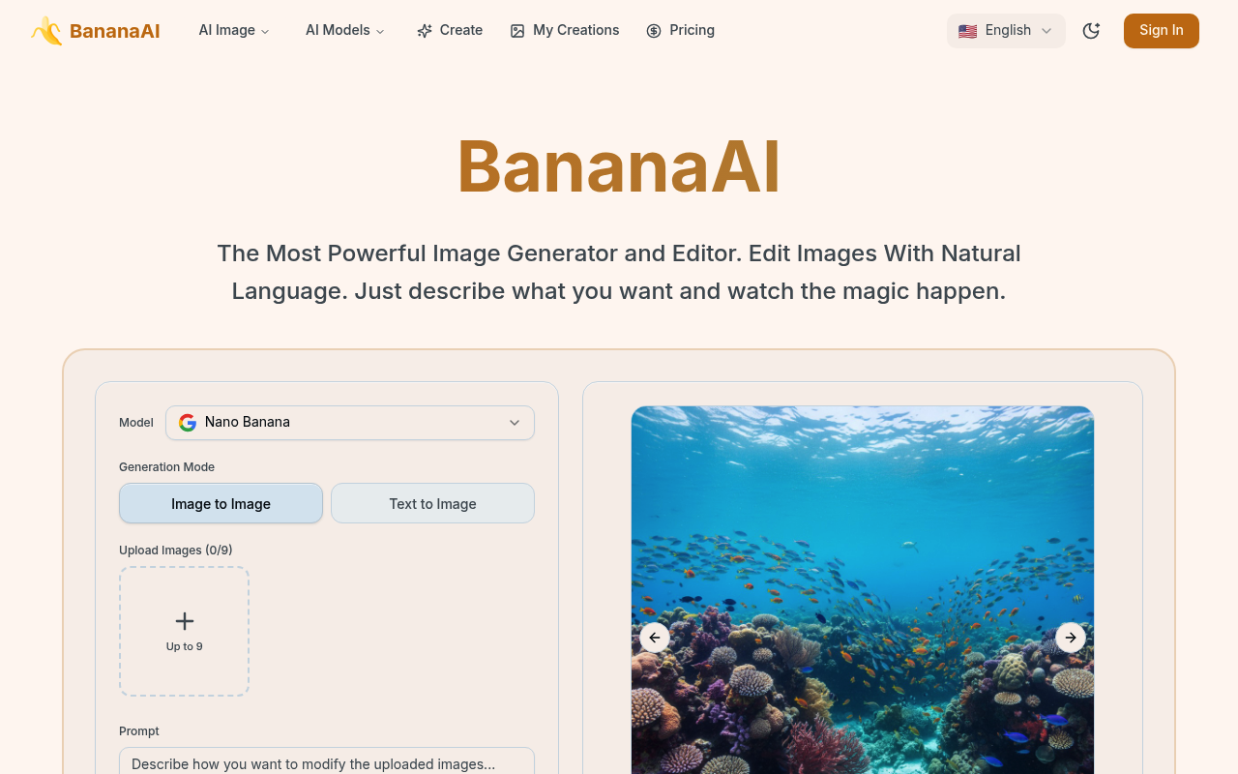Image resolution: width=1238 pixels, height=774 pixels.
Task: Click the Create sparkle icon
Action: click(x=425, y=31)
